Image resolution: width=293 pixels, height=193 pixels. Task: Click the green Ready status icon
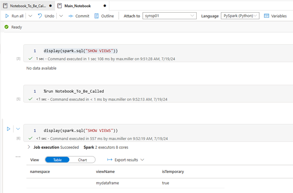pyautogui.click(x=7, y=27)
